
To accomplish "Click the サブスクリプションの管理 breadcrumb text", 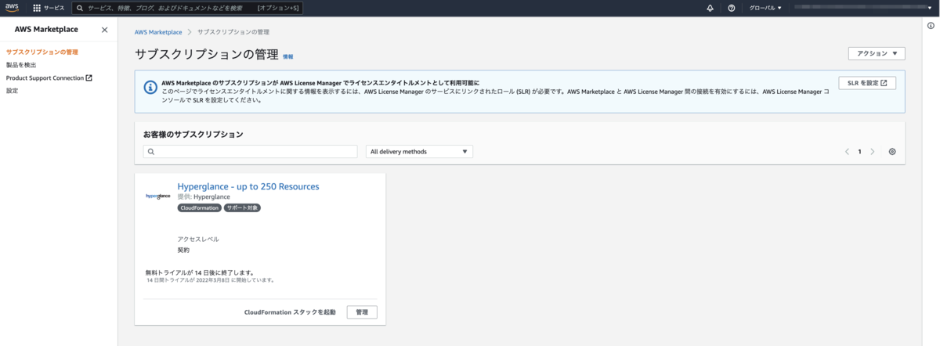I will (x=233, y=32).
